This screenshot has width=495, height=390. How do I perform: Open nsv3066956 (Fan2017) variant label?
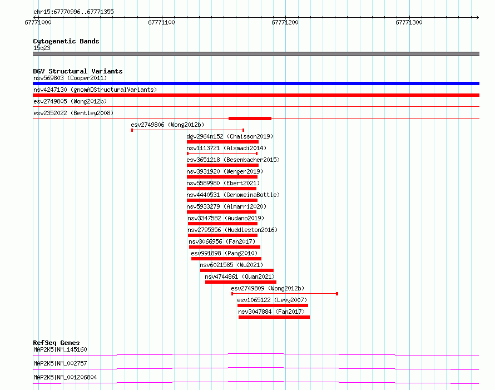[222, 241]
